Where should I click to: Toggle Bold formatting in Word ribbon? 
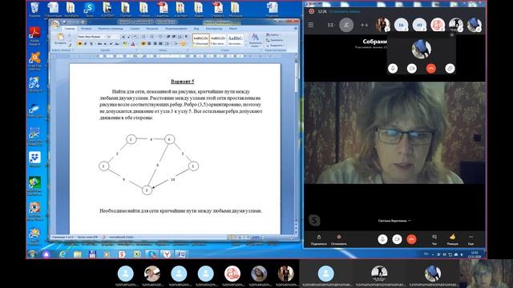pyautogui.click(x=80, y=43)
